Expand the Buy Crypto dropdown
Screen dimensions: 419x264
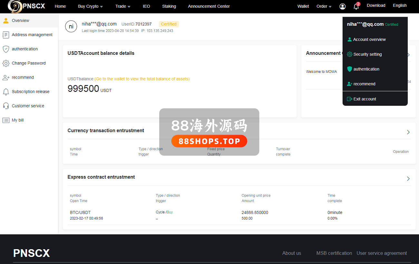coord(90,6)
